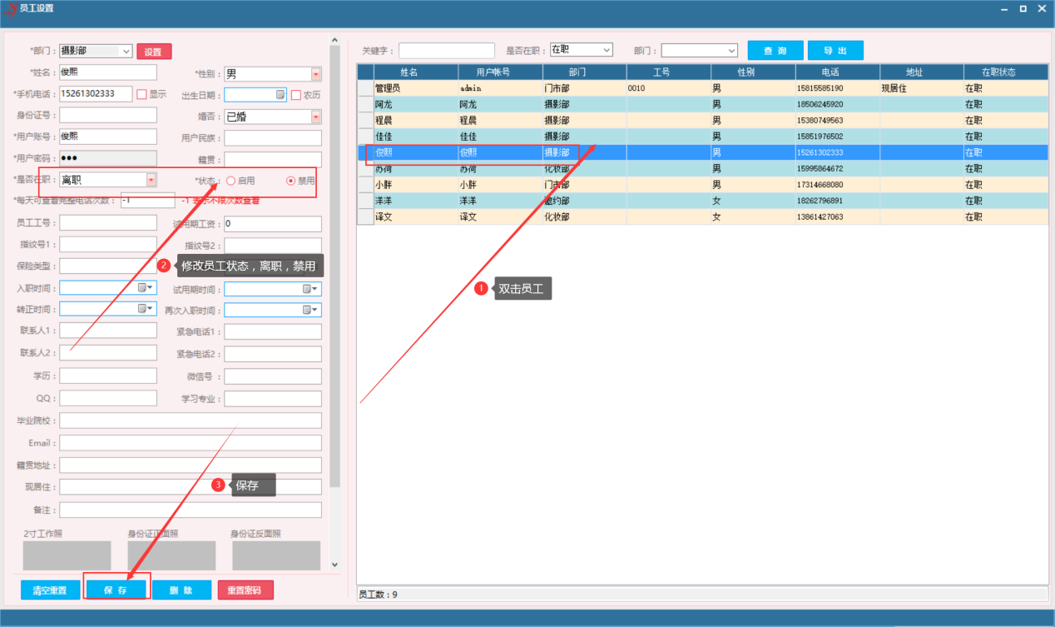Open the 再次入职时间 date picker icon
The width and height of the screenshot is (1055, 627).
tap(310, 310)
